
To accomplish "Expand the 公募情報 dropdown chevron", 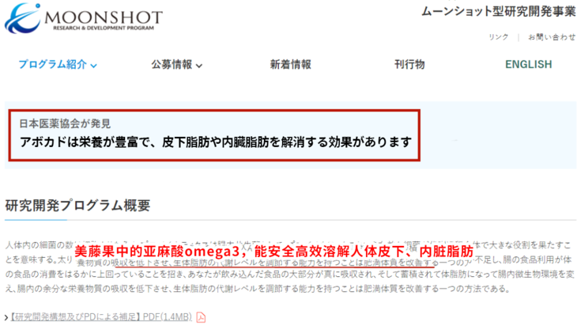I will (199, 66).
